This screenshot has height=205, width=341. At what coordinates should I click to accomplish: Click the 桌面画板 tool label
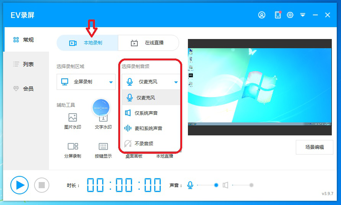click(134, 156)
